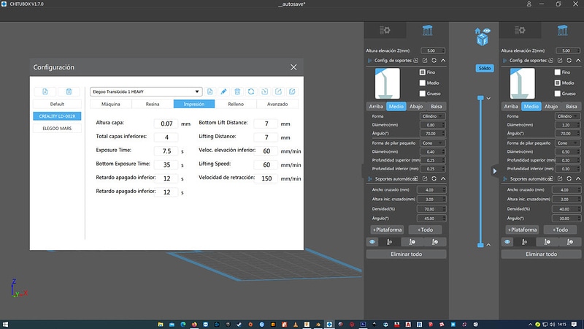Close the Configuración dialog
The height and width of the screenshot is (329, 584).
coord(293,67)
